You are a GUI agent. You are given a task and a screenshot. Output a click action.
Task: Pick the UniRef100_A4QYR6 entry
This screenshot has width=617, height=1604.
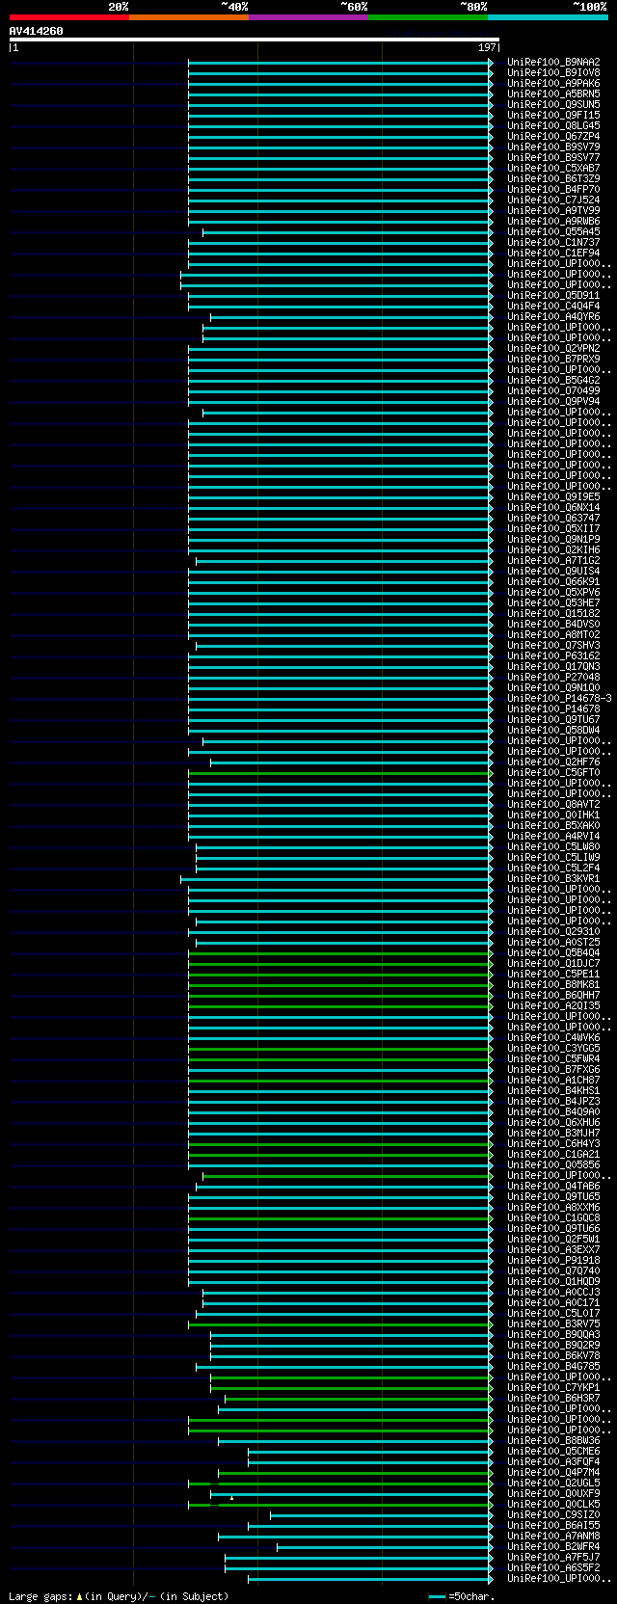(553, 316)
